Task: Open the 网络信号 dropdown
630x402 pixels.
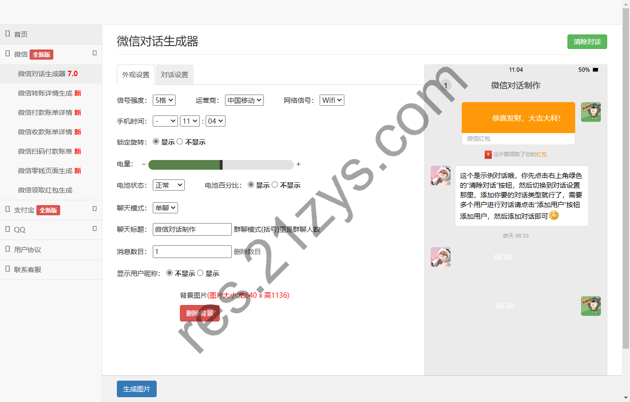Action: point(332,100)
